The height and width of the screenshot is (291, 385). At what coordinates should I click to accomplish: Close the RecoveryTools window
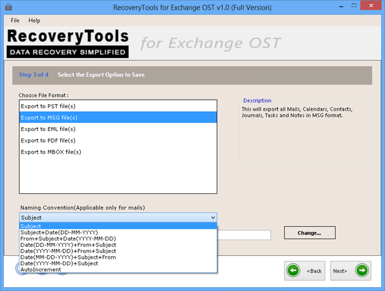pos(371,5)
